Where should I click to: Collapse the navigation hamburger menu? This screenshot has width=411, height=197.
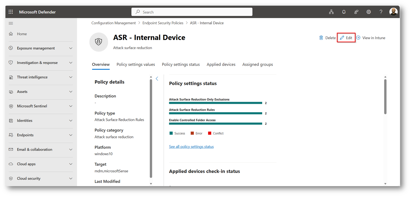(11, 23)
